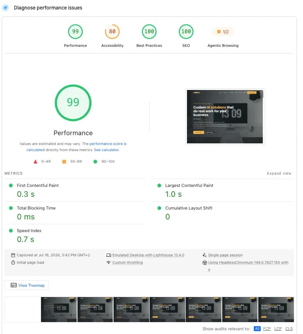Open the Agentic Browsing 1/2 badge

pos(223,32)
